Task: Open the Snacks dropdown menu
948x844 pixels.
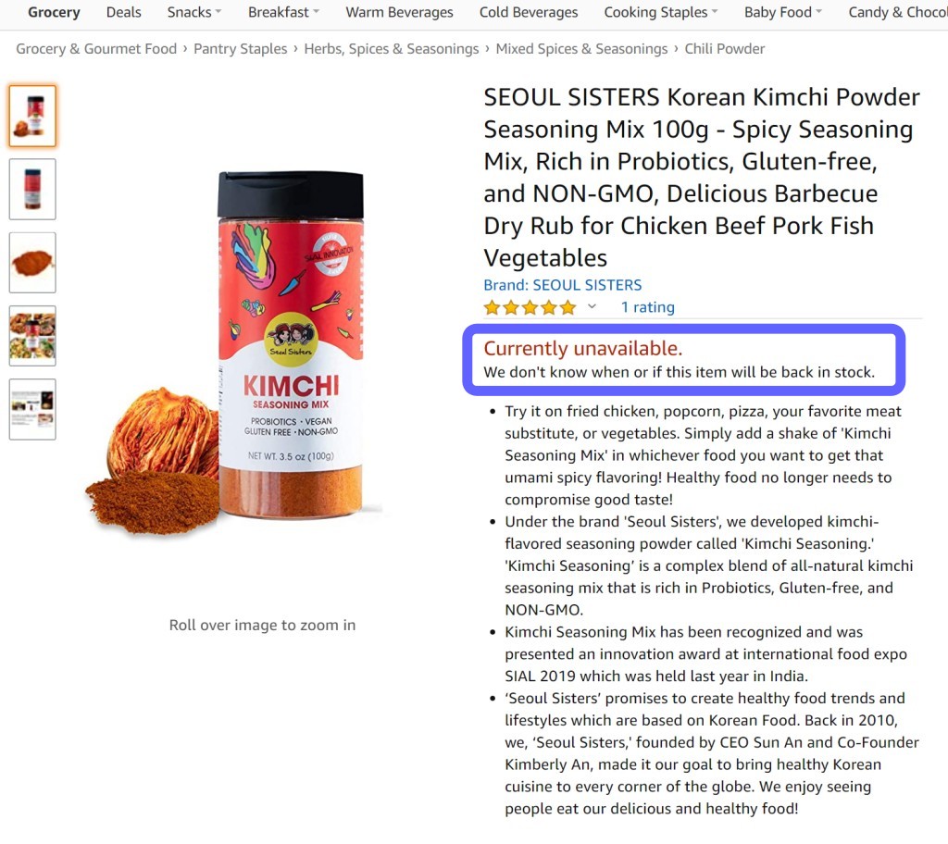Action: click(x=194, y=12)
